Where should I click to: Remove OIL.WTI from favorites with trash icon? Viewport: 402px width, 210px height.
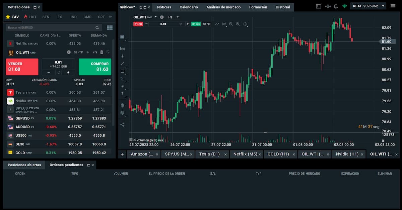point(102,52)
